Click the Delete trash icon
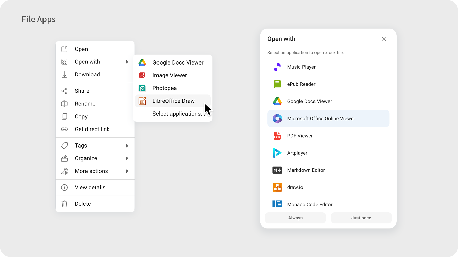458x257 pixels. click(64, 204)
